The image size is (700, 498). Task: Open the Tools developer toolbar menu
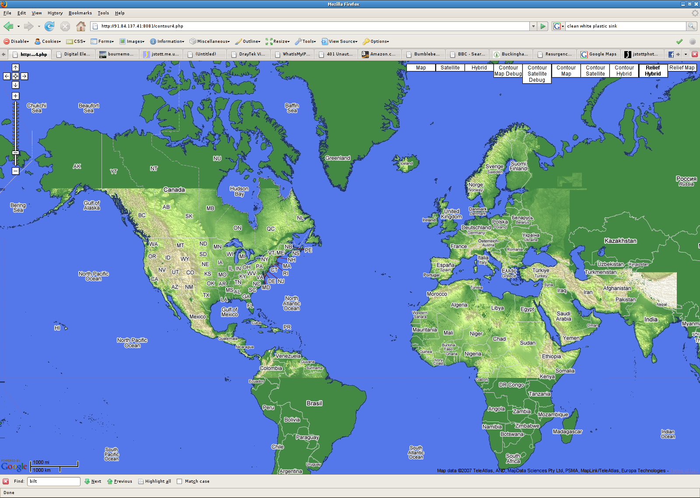point(305,41)
